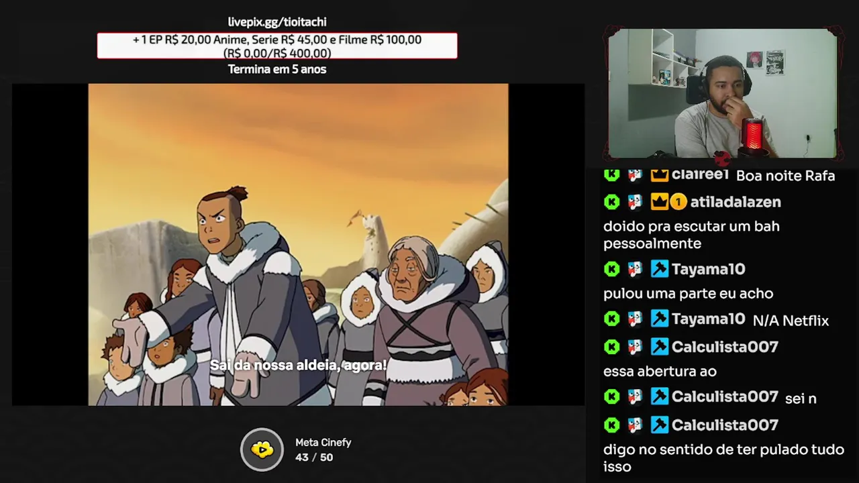Click the pixel avatar badge on 'sei n' row

635,397
